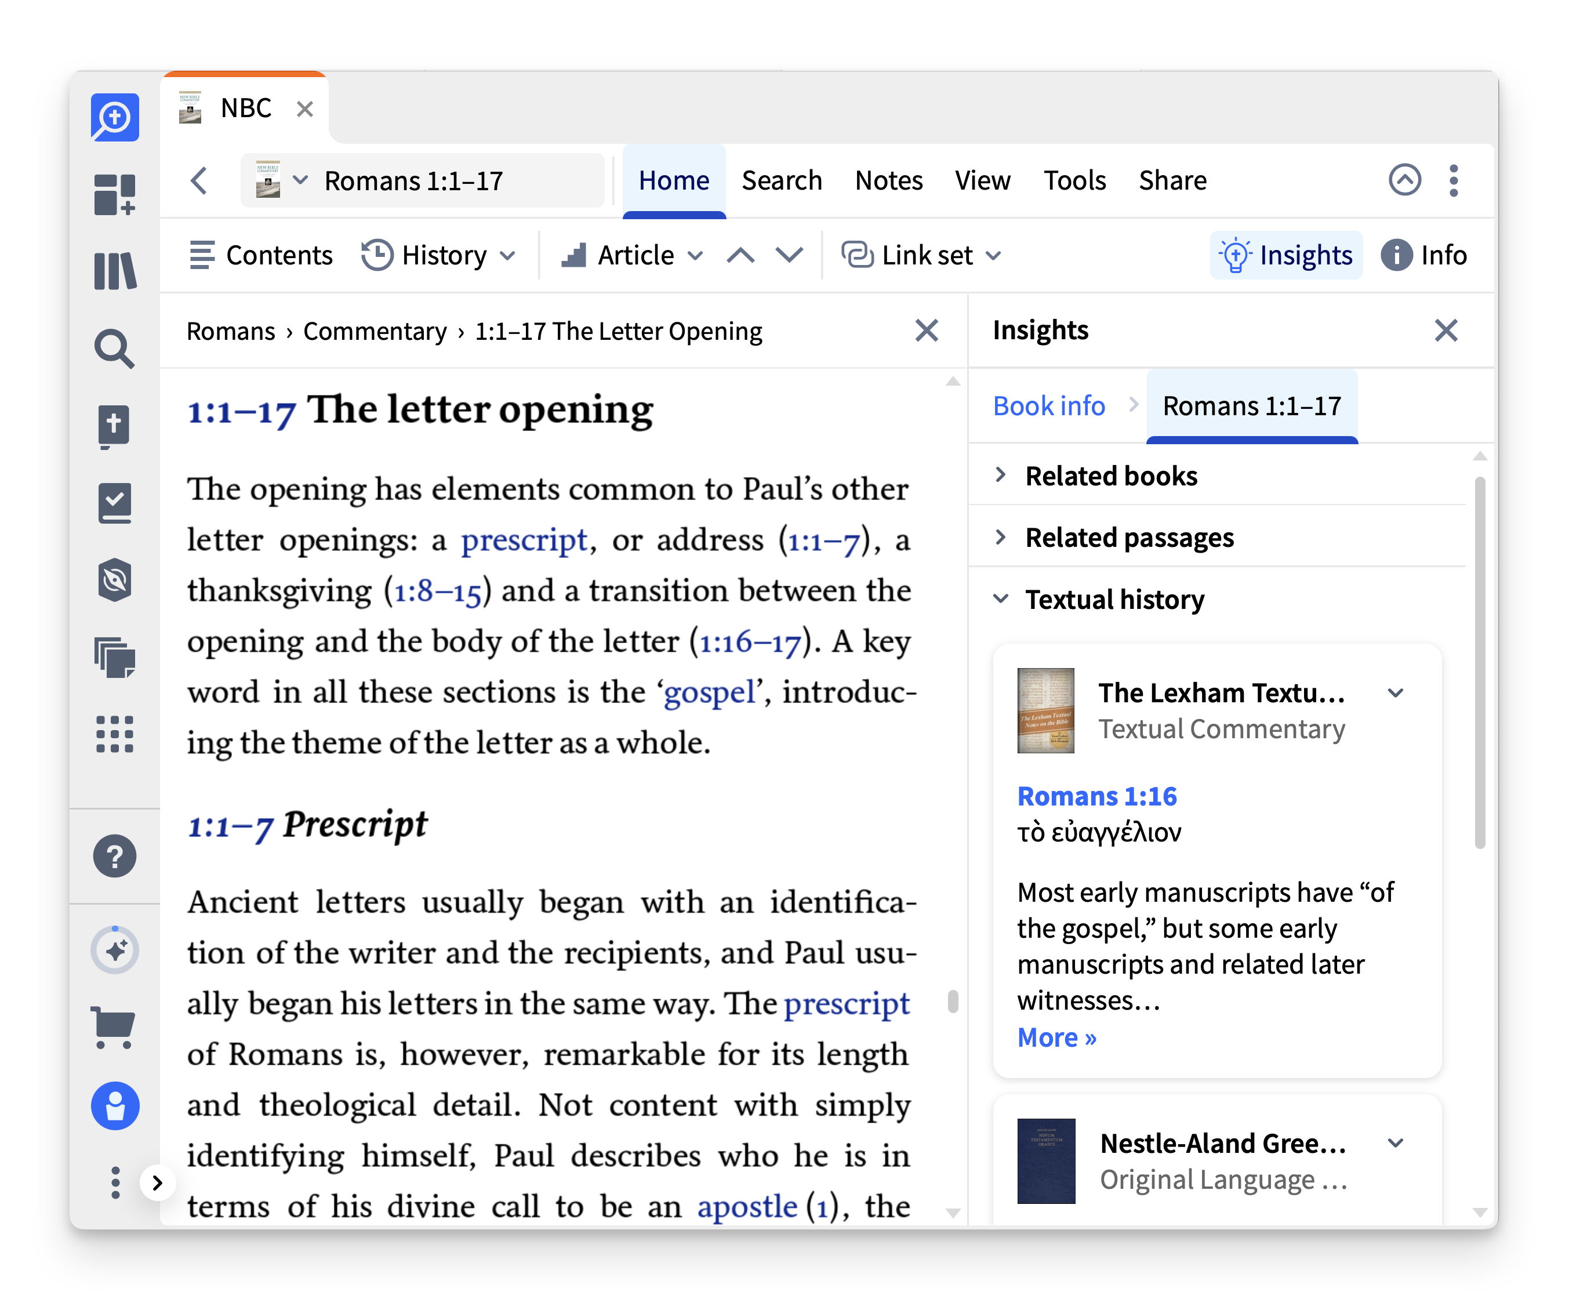The height and width of the screenshot is (1299, 1569).
Task: Click the More » link
Action: point(1056,1037)
